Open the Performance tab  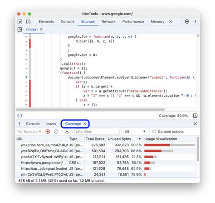tap(133, 22)
